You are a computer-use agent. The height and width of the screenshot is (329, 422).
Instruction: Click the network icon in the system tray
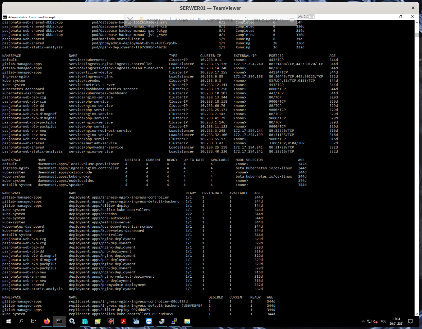pos(369,321)
